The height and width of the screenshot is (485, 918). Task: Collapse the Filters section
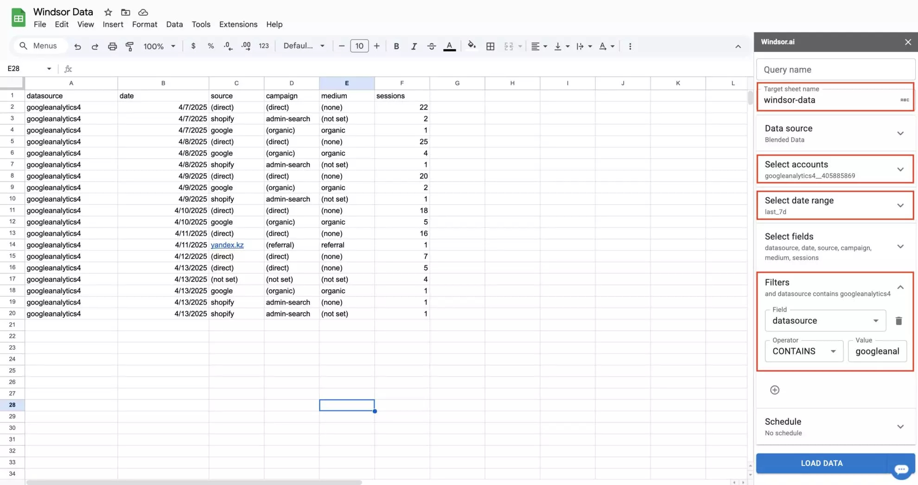pyautogui.click(x=900, y=287)
